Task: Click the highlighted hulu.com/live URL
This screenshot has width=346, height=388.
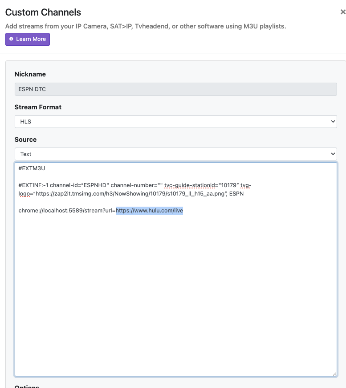Action: (149, 210)
